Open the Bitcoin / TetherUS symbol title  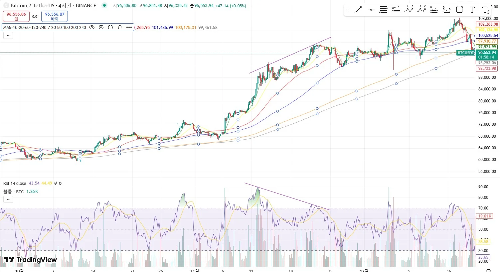click(53, 5)
